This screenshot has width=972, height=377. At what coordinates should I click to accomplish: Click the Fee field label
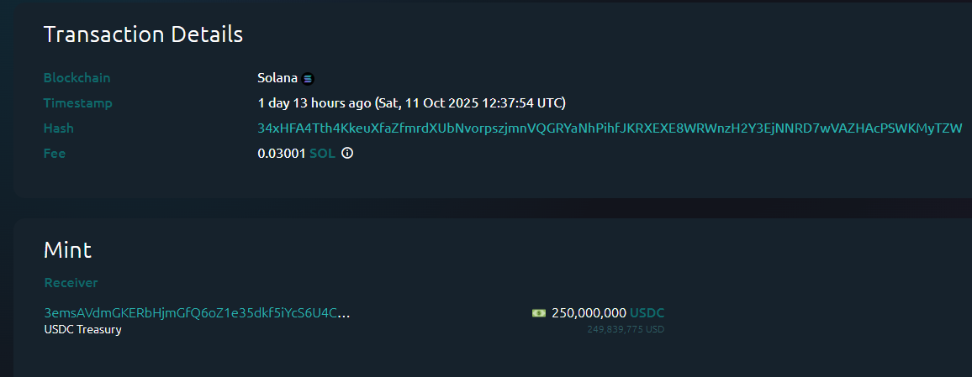click(55, 154)
